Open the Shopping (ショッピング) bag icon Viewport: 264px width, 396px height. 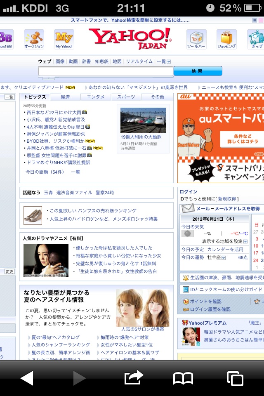point(226,39)
